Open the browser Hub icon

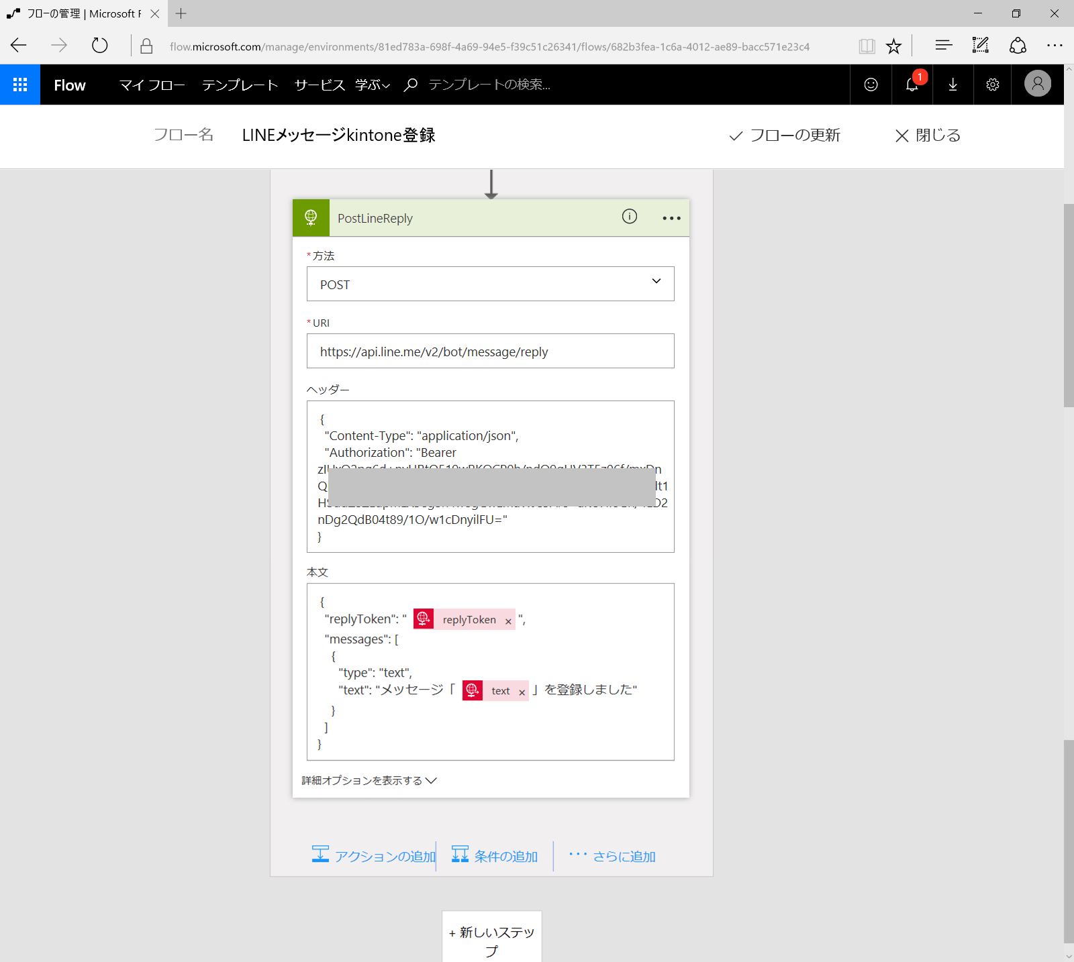943,46
